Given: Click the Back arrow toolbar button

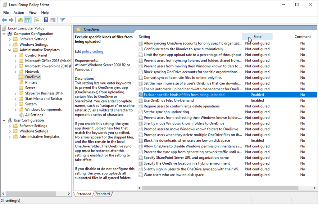Looking at the screenshot, I should [x=4, y=20].
